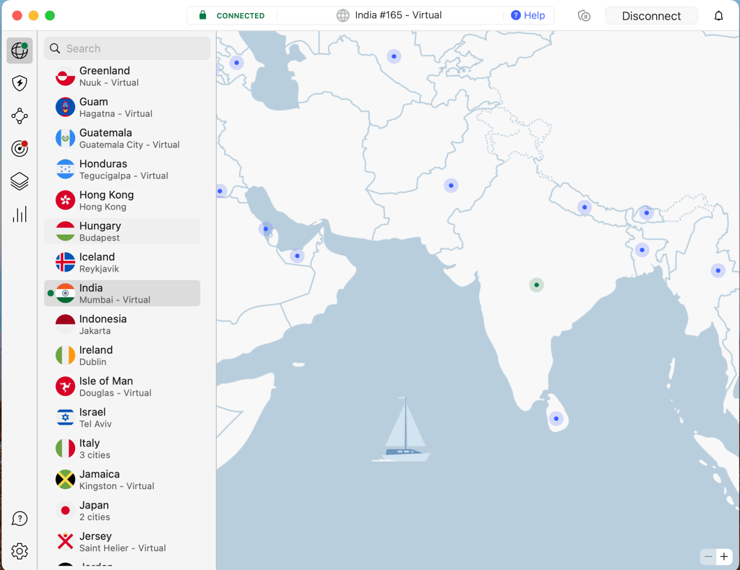Open the Dark Web Monitor target icon
Image resolution: width=740 pixels, height=570 pixels.
click(20, 149)
